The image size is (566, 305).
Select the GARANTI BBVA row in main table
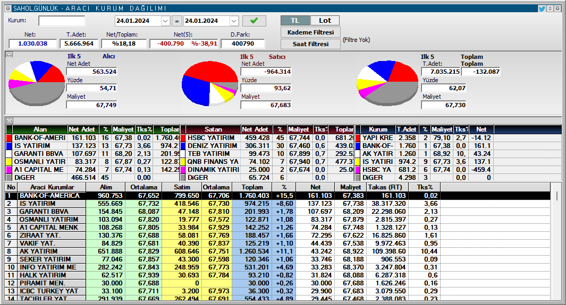[277, 211]
